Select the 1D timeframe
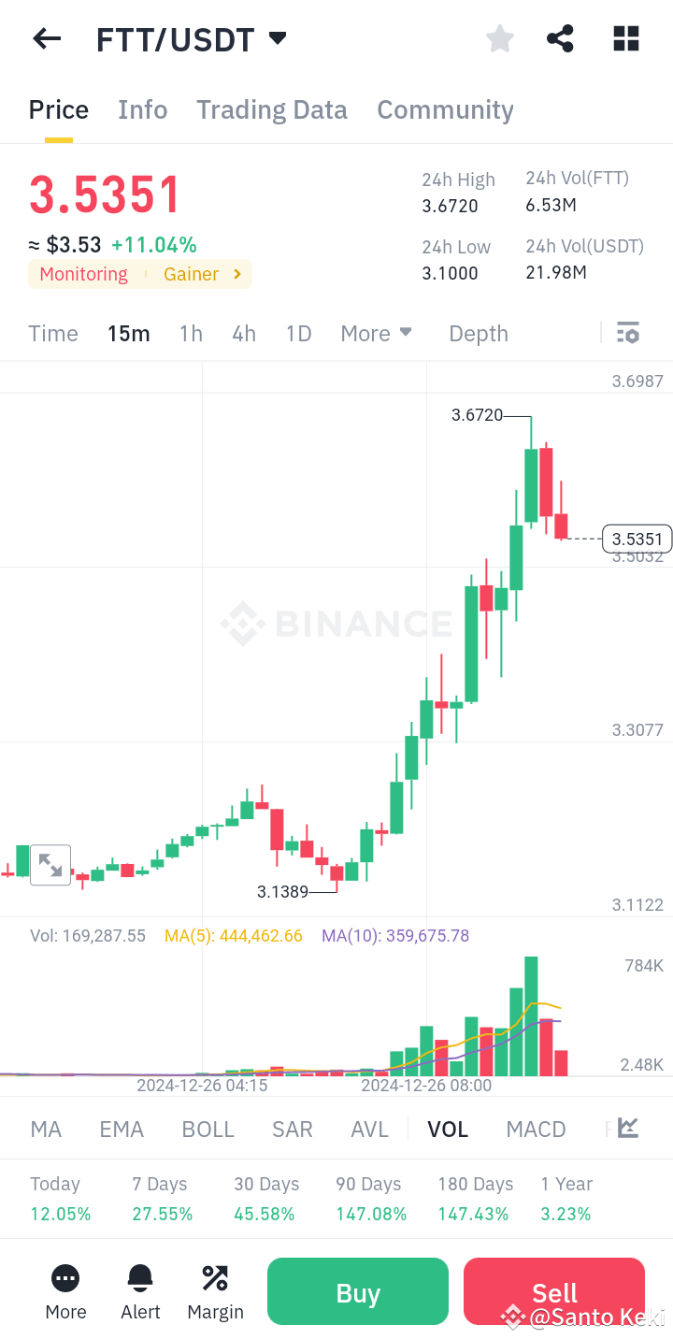Screen dimensions: 673x1339 click(x=298, y=333)
